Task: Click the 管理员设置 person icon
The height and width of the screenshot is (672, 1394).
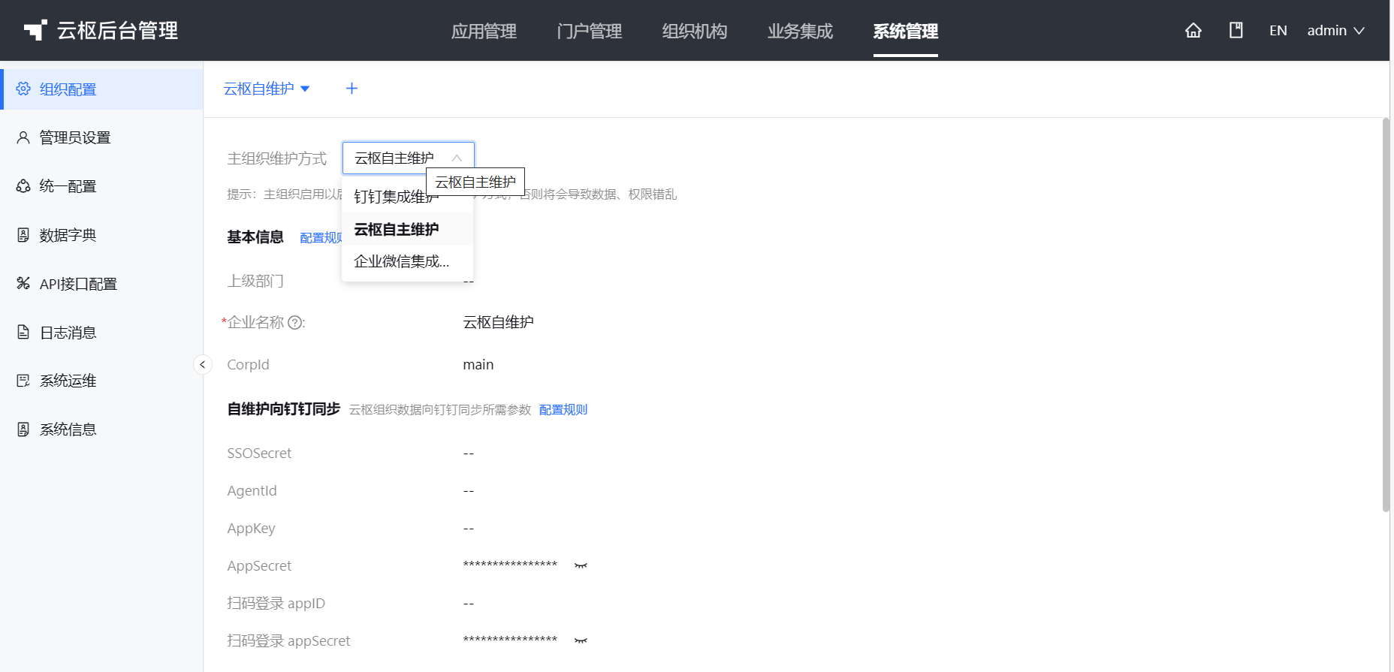Action: click(x=23, y=137)
